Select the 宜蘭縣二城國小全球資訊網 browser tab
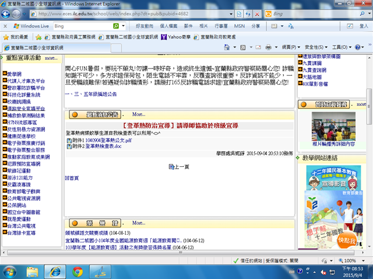 57,48
